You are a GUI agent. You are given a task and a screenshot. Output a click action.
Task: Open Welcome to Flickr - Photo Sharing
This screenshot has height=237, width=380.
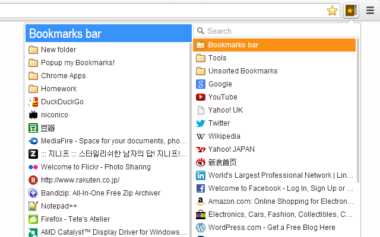(x=96, y=167)
